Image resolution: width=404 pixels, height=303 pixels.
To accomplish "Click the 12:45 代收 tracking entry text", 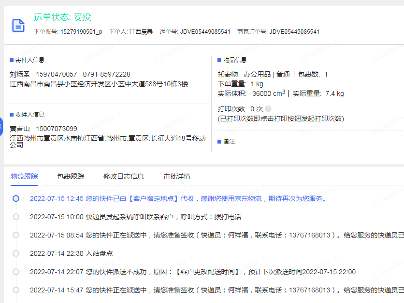I will (x=178, y=198).
